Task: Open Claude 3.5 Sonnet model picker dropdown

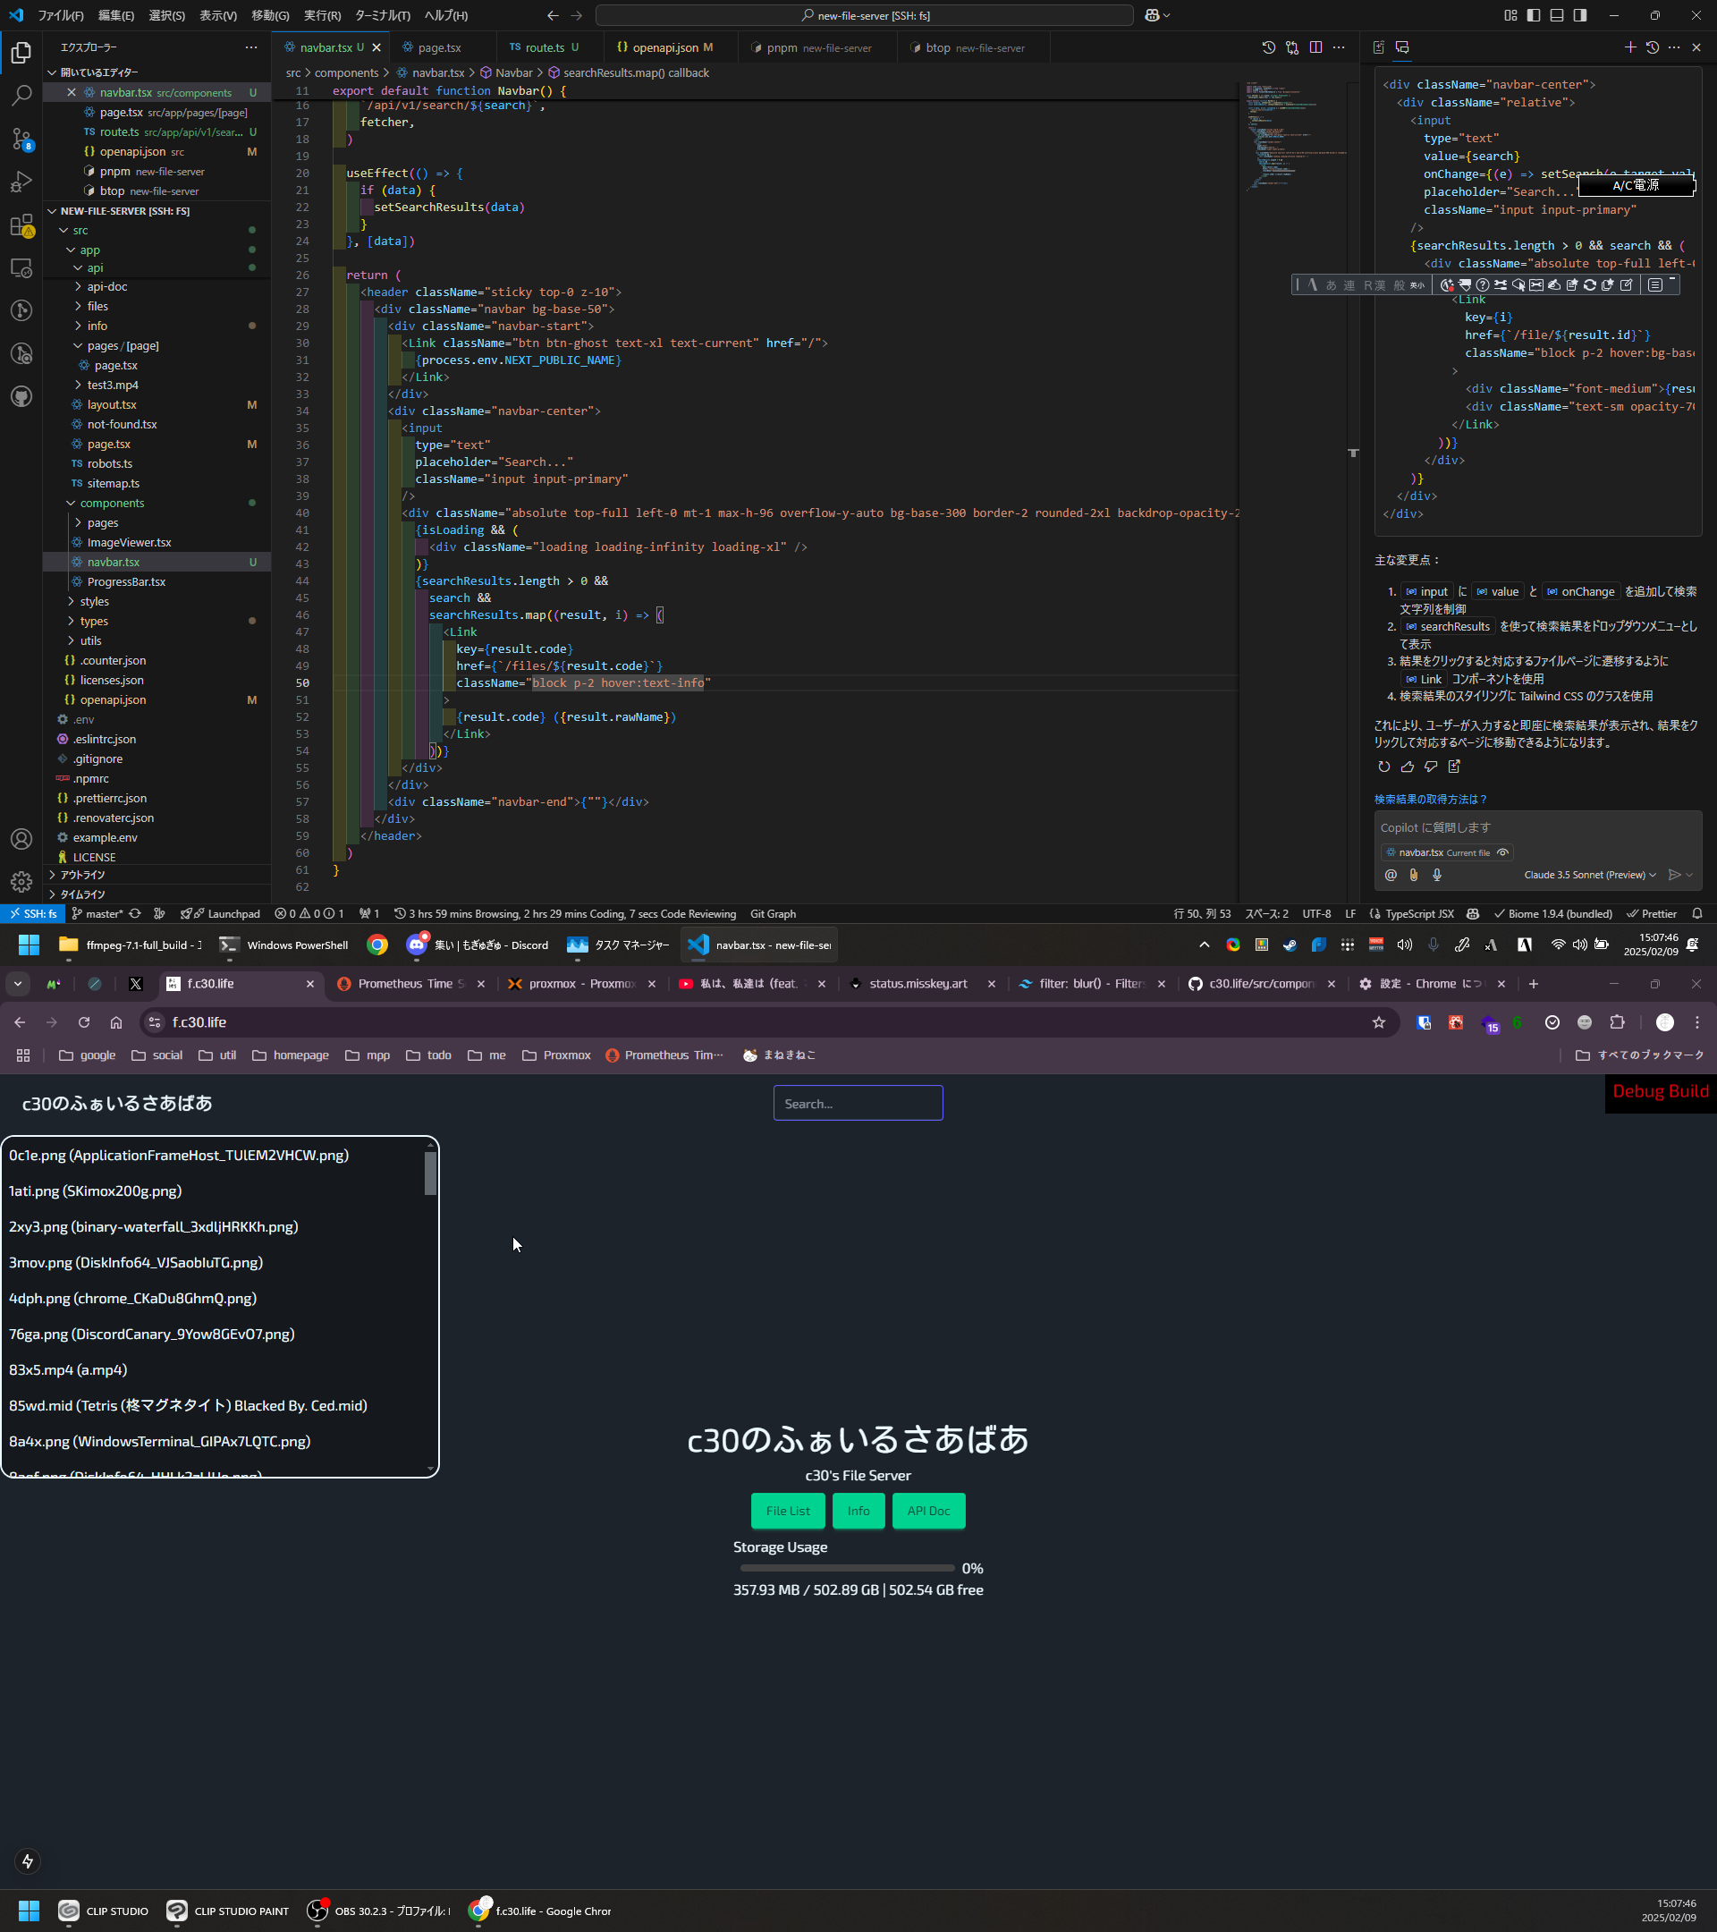Action: tap(1589, 874)
